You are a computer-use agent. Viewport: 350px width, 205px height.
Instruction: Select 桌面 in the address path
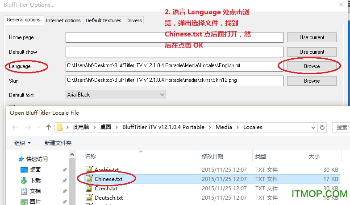(105, 127)
